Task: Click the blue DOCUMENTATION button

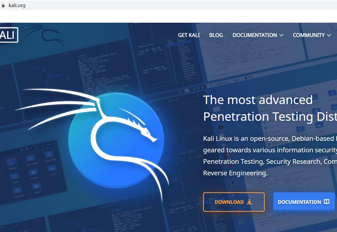Action: click(x=304, y=201)
